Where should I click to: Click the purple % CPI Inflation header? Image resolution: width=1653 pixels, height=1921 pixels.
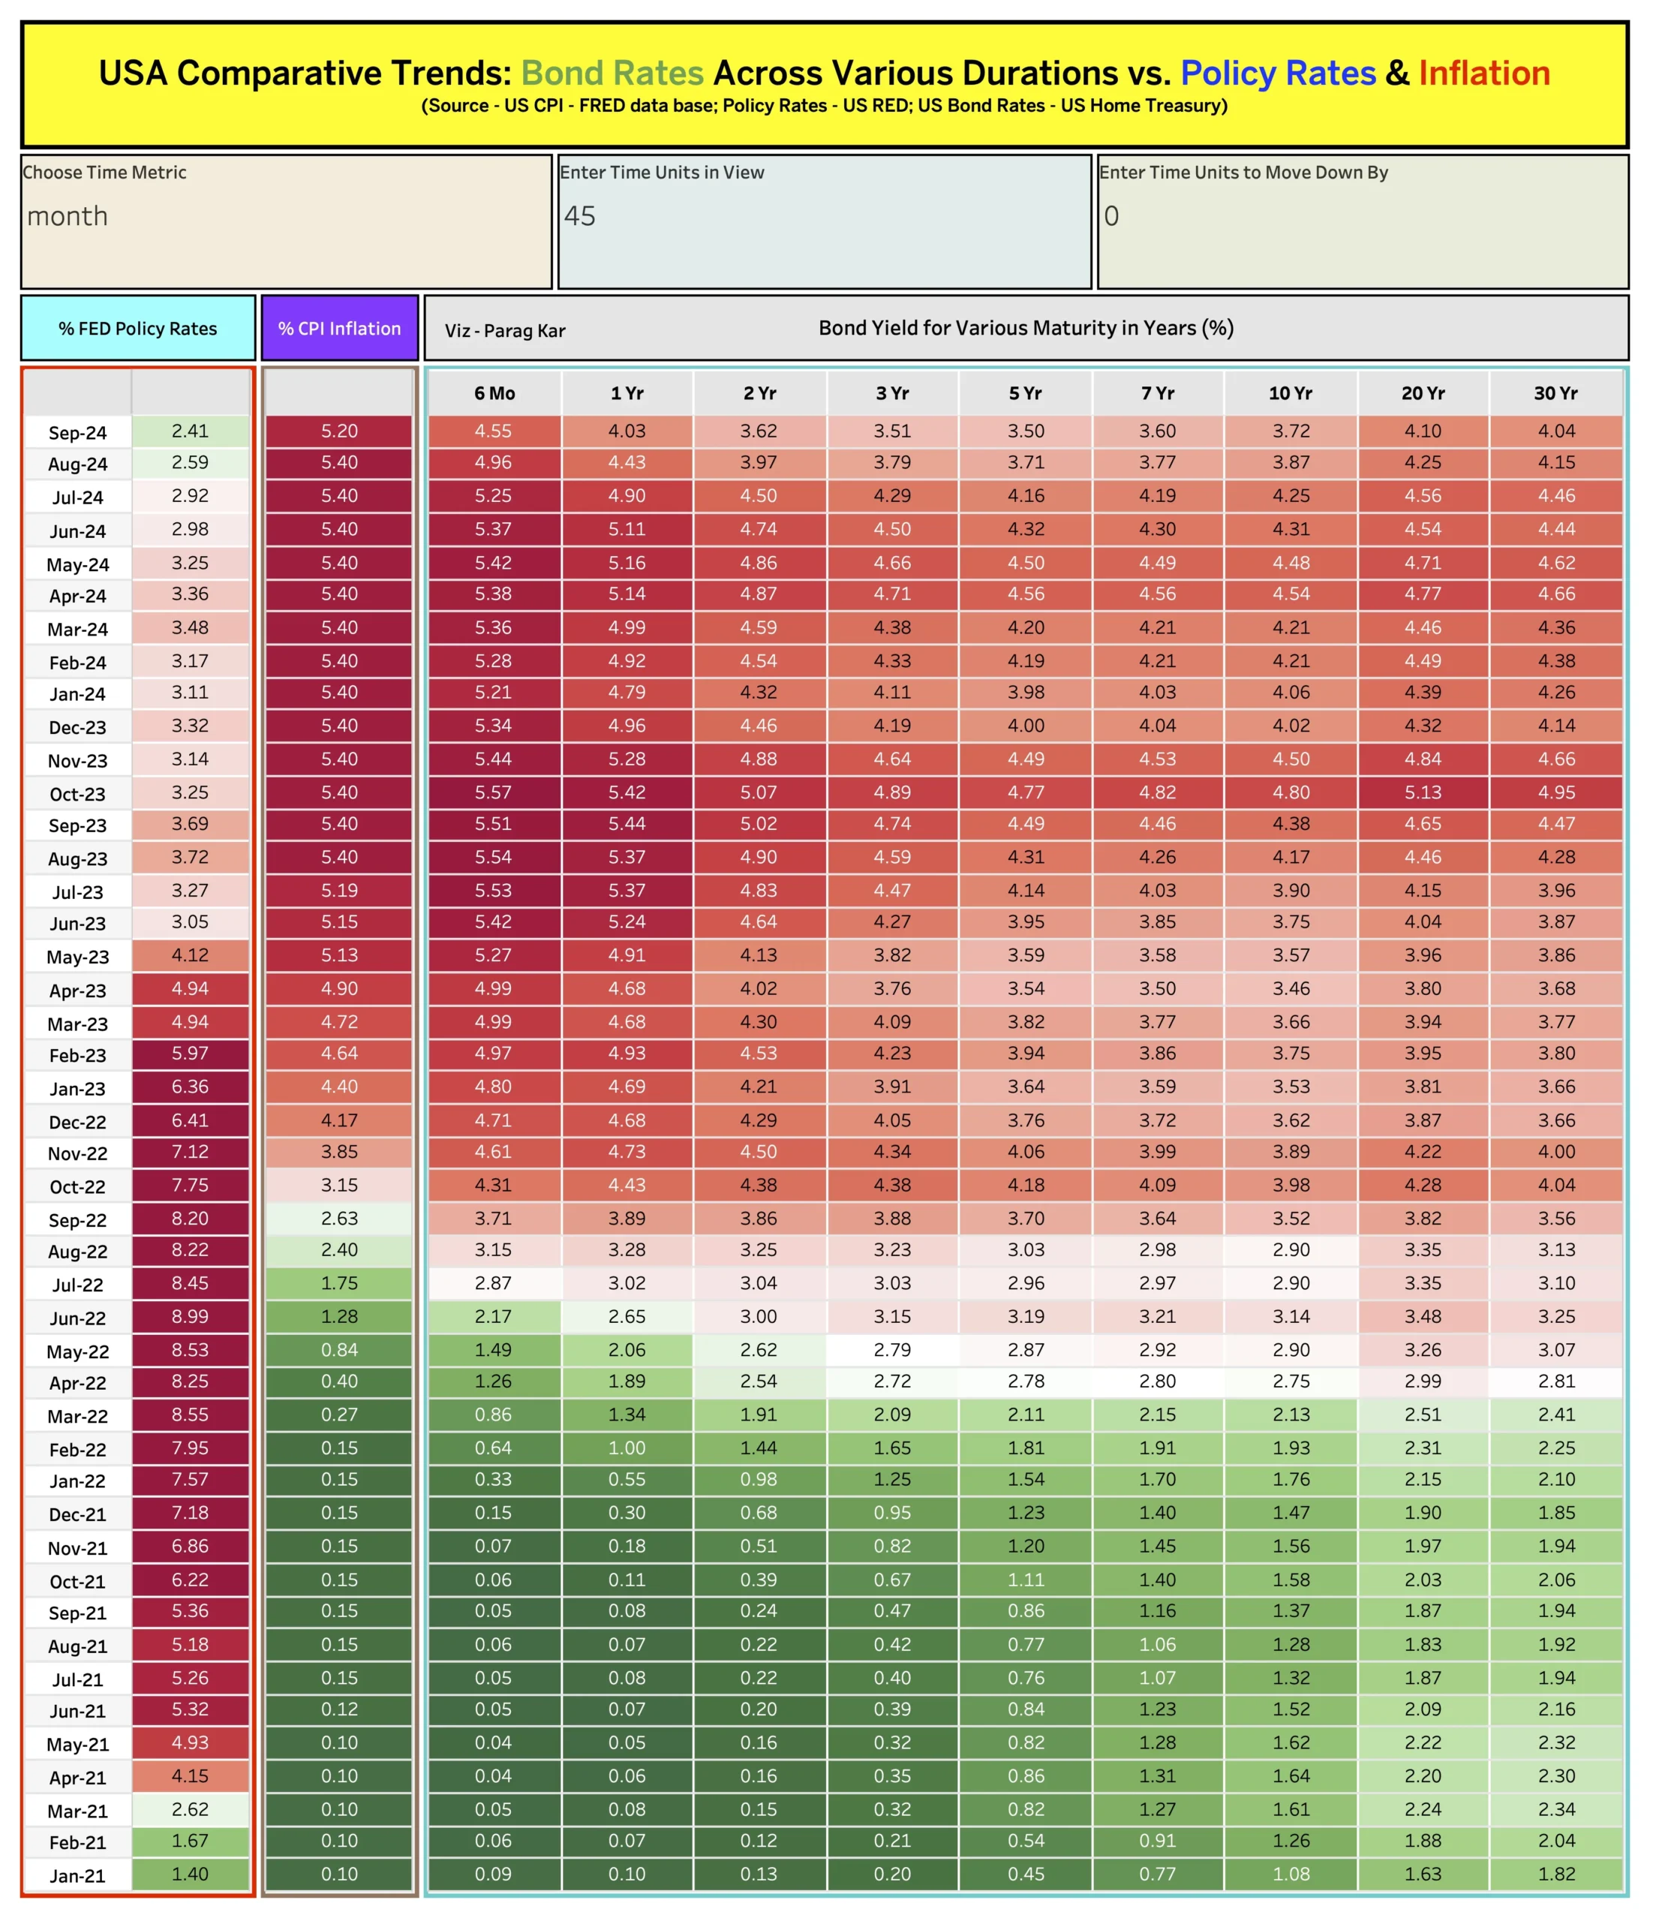(339, 328)
